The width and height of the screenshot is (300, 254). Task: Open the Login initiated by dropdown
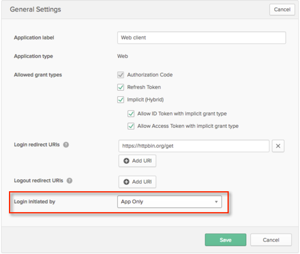click(x=169, y=202)
